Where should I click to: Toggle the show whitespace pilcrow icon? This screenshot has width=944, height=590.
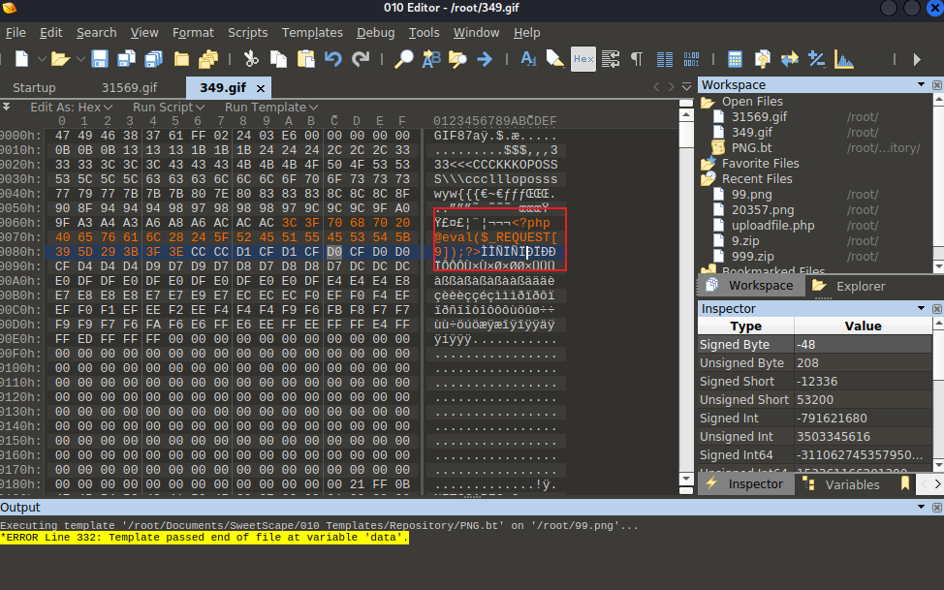coord(637,59)
